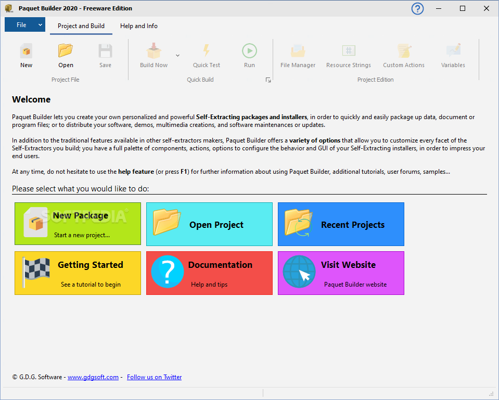Minimize the Paquet Builder window
499x400 pixels.
click(439, 9)
